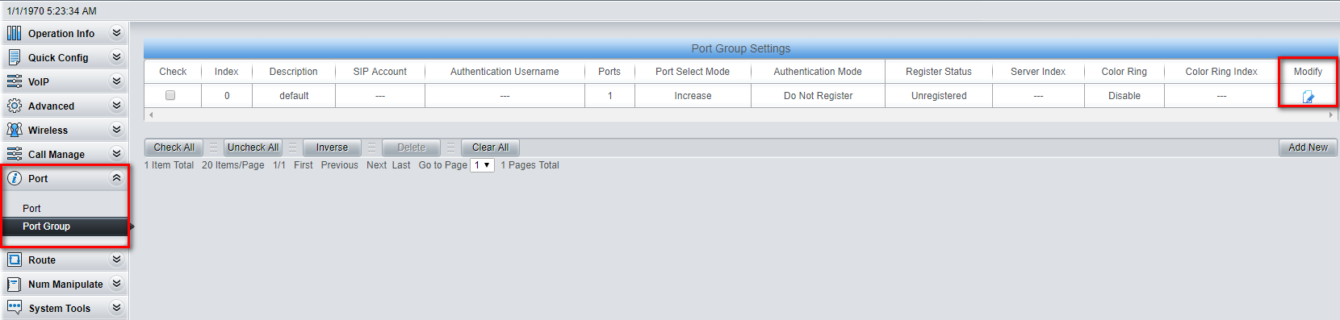
Task: Tick the checkbox for index 0 row
Action: click(170, 95)
